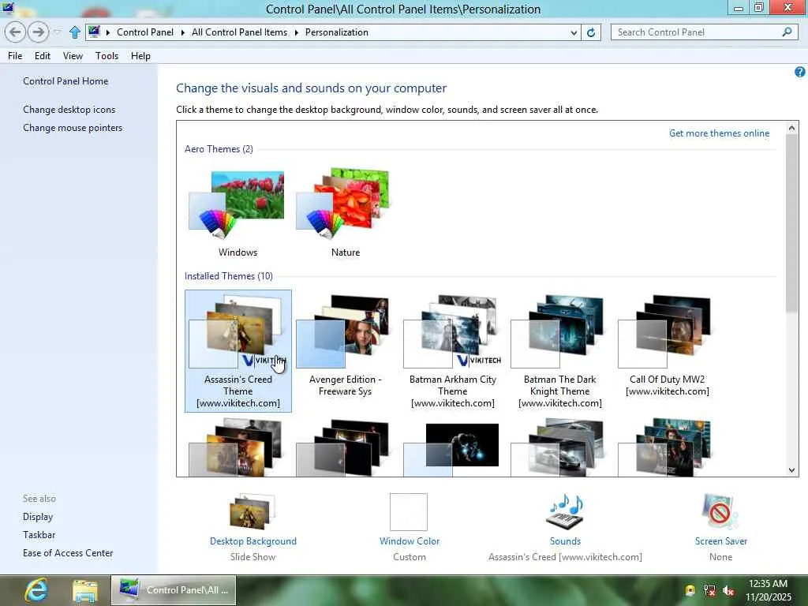The height and width of the screenshot is (606, 808).
Task: Click the window title bar system icon
Action: [x=8, y=7]
